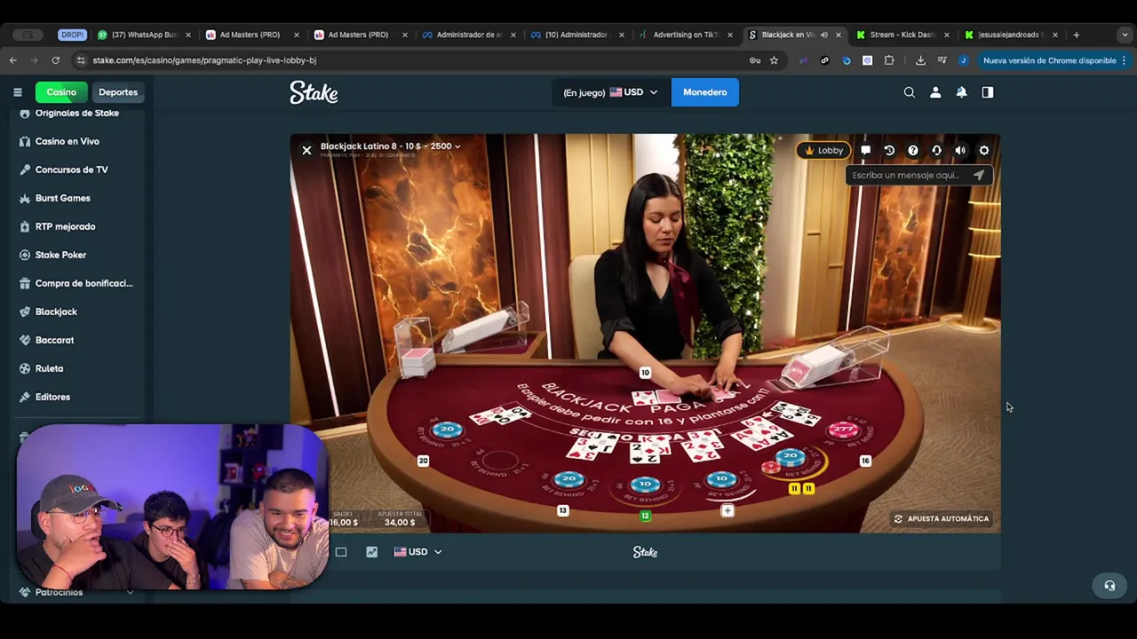
Task: Type in 'Escriba un mensaje aquí' chat field
Action: point(906,175)
